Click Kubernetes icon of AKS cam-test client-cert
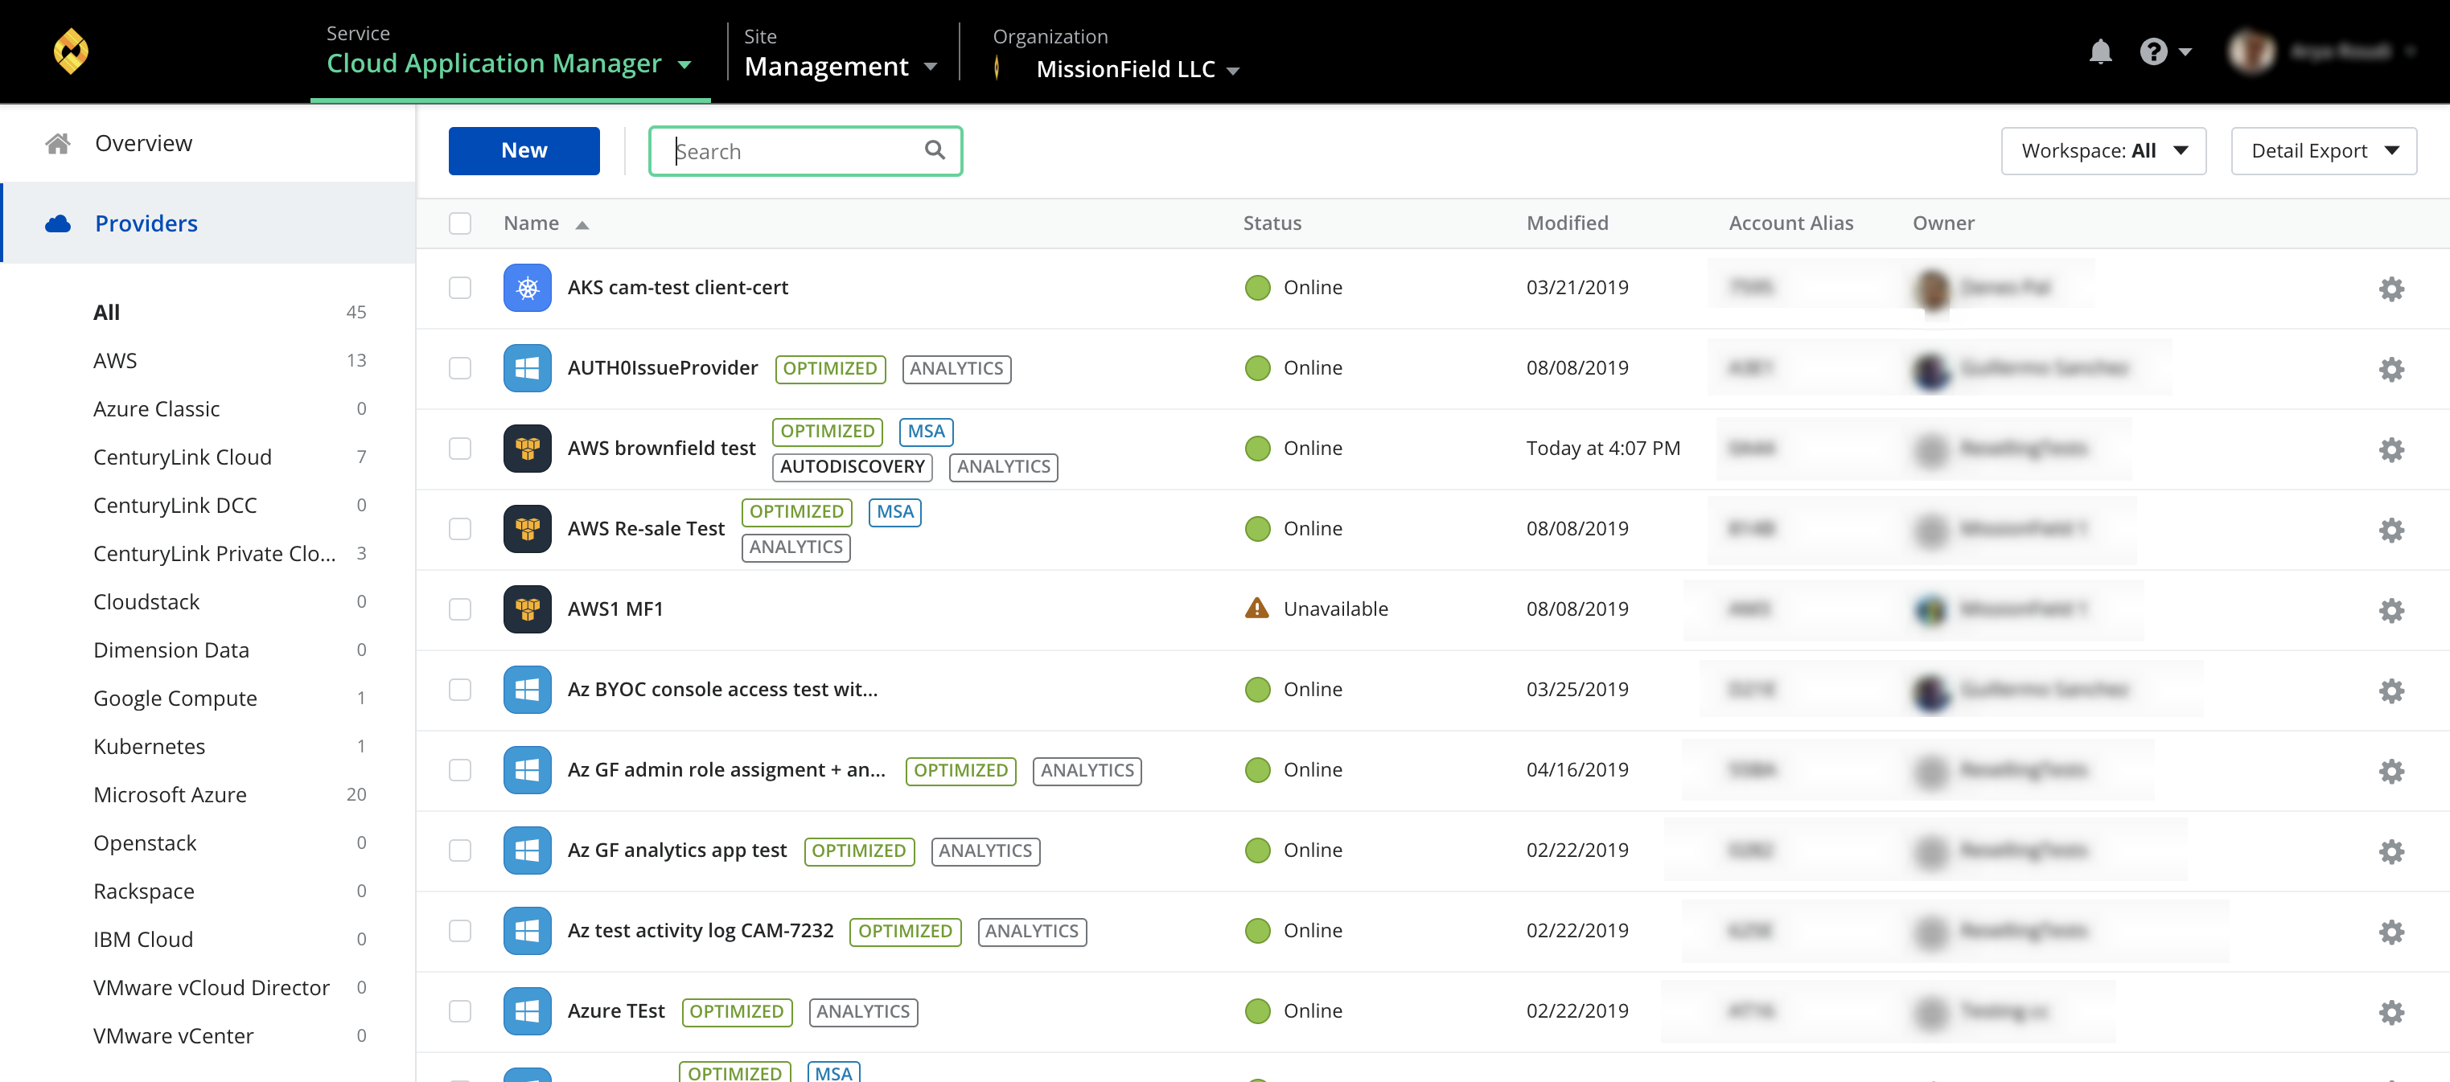The width and height of the screenshot is (2450, 1082). pyautogui.click(x=527, y=287)
